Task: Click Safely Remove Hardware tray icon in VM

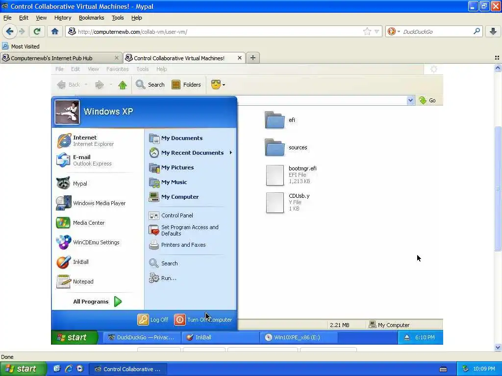Action: coord(406,337)
